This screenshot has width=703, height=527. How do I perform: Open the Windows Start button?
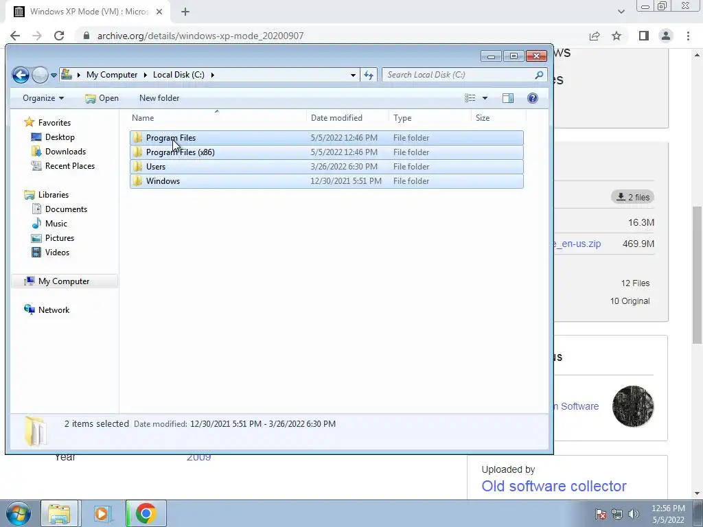(18, 513)
